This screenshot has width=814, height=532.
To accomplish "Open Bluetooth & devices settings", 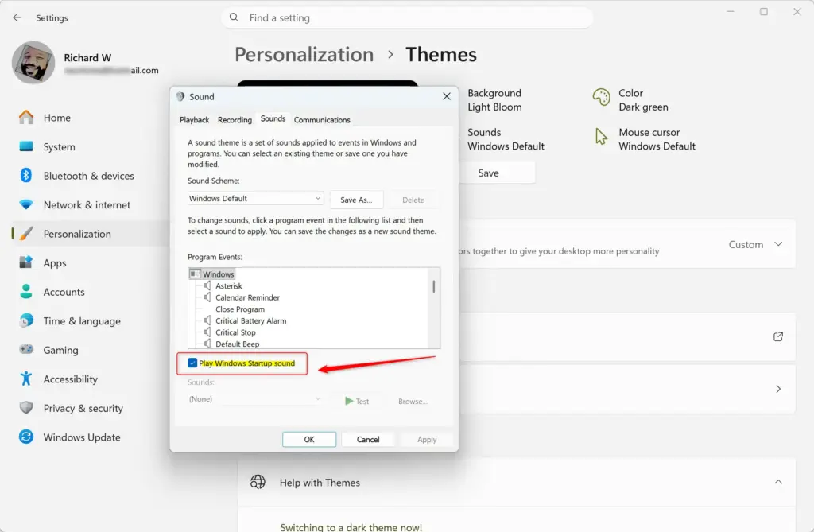I will pos(89,176).
